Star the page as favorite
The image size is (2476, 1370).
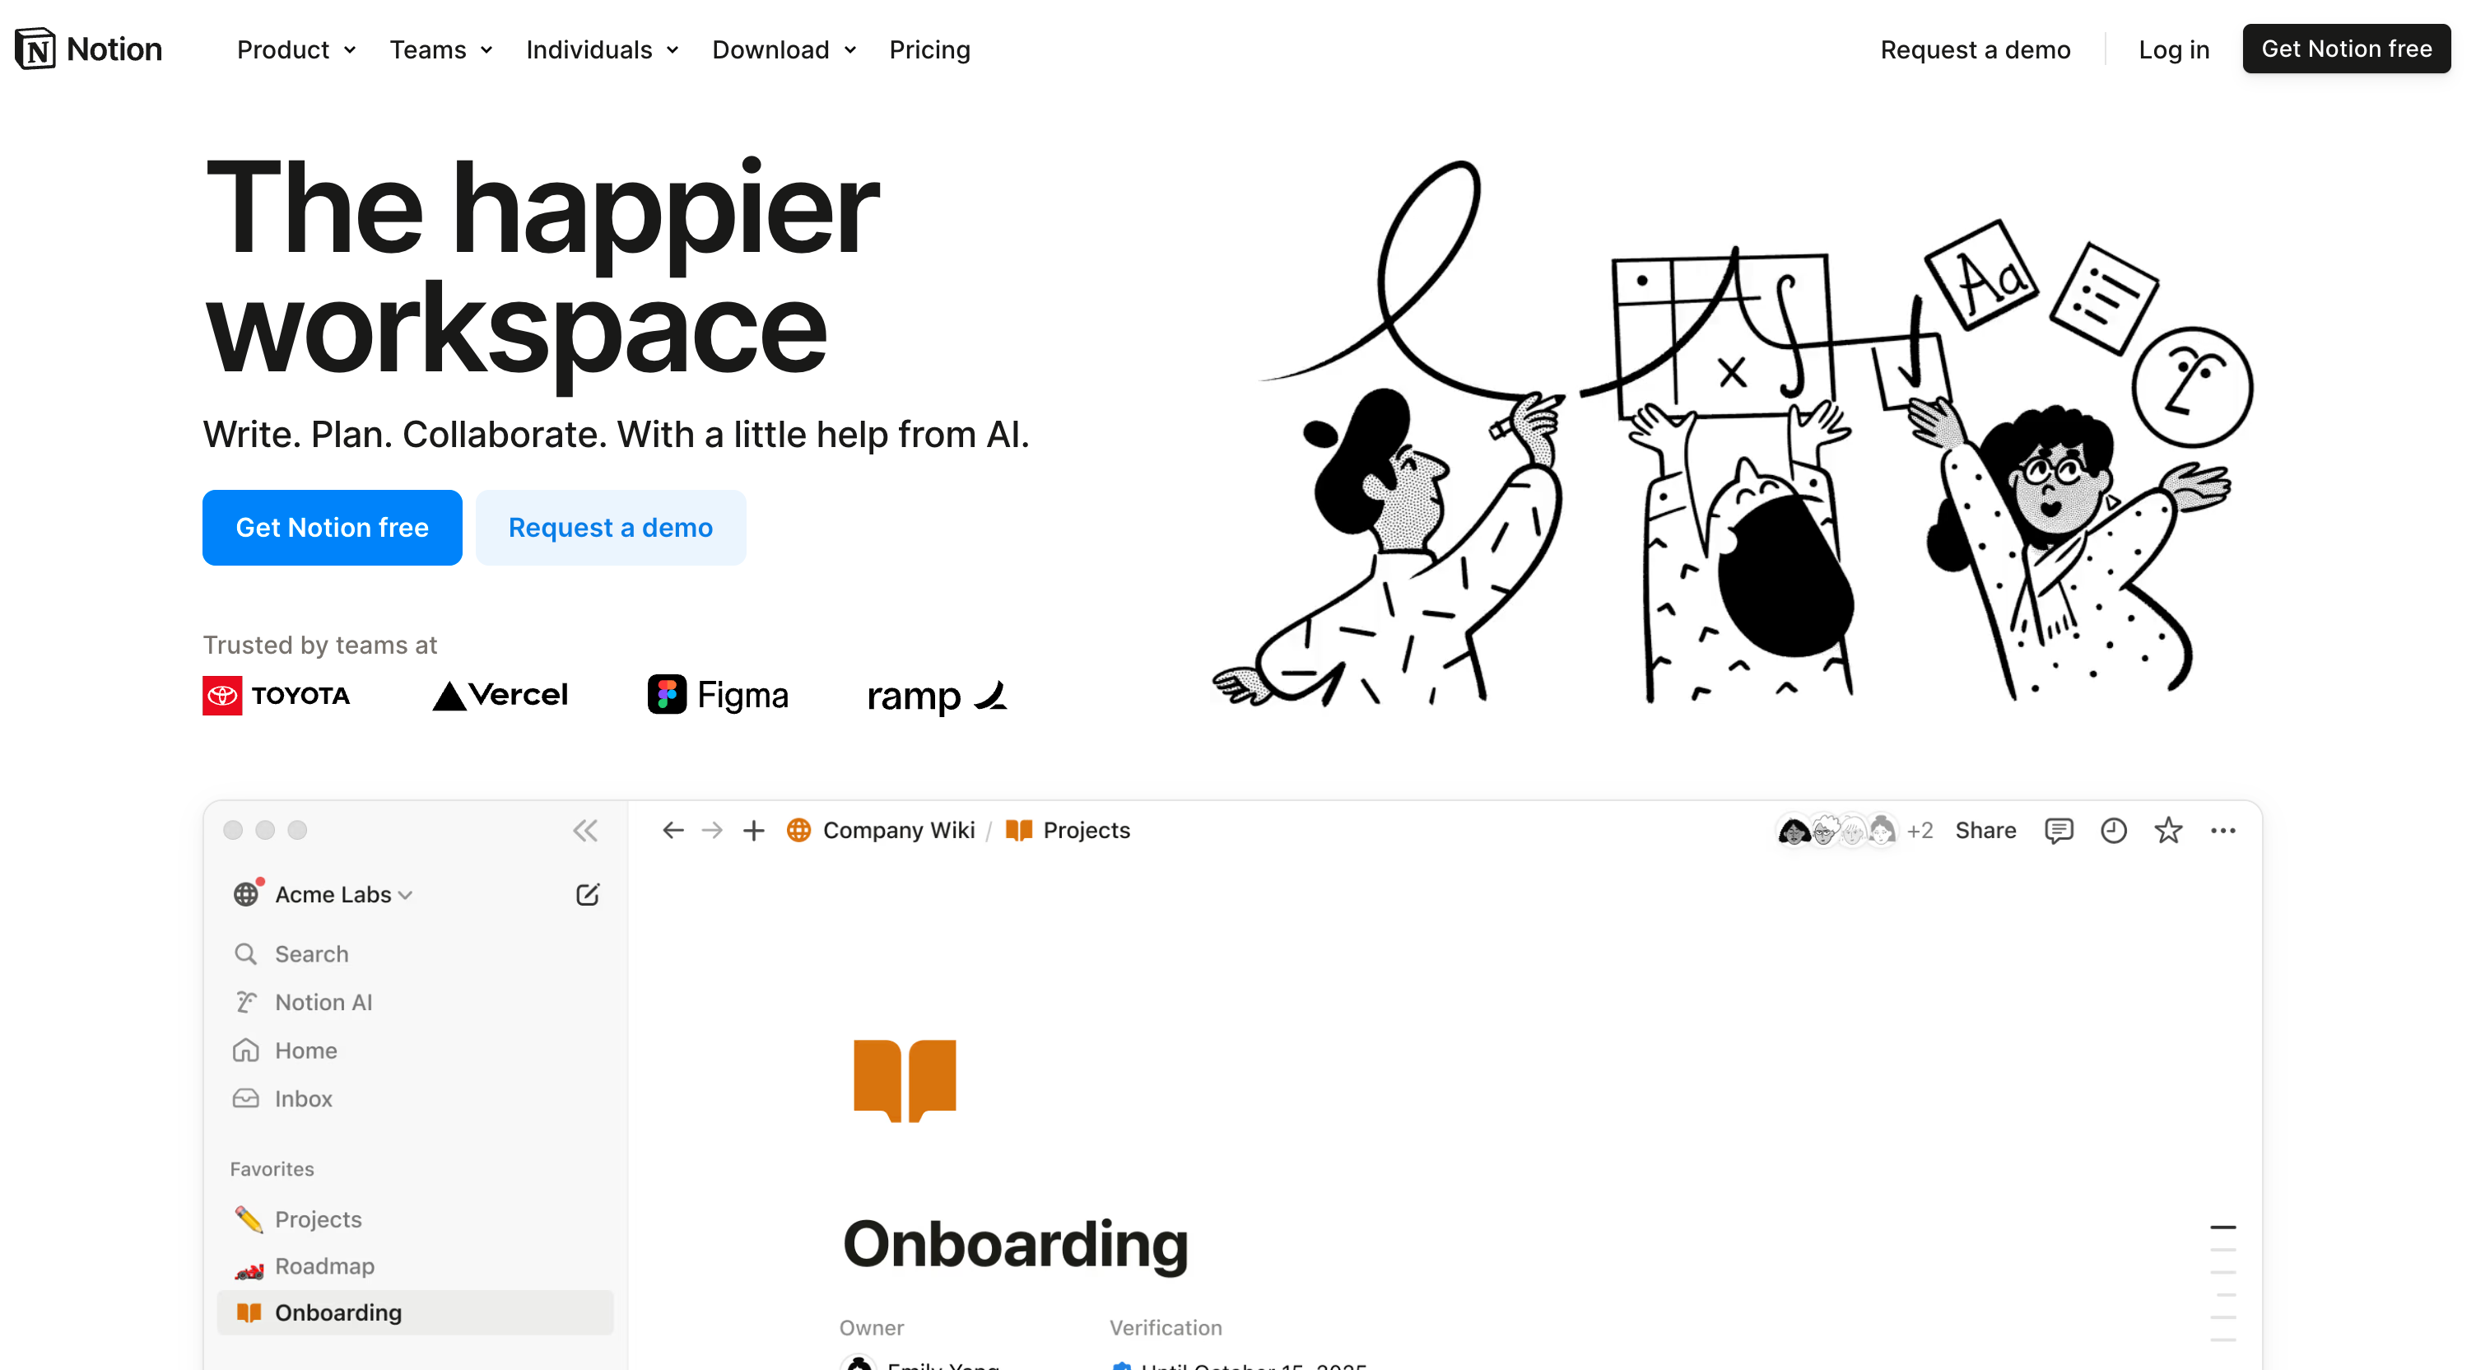[2167, 830]
